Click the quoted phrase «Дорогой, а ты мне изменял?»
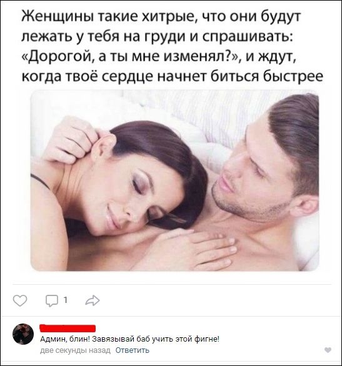This screenshot has height=366, width=342. coord(131,56)
